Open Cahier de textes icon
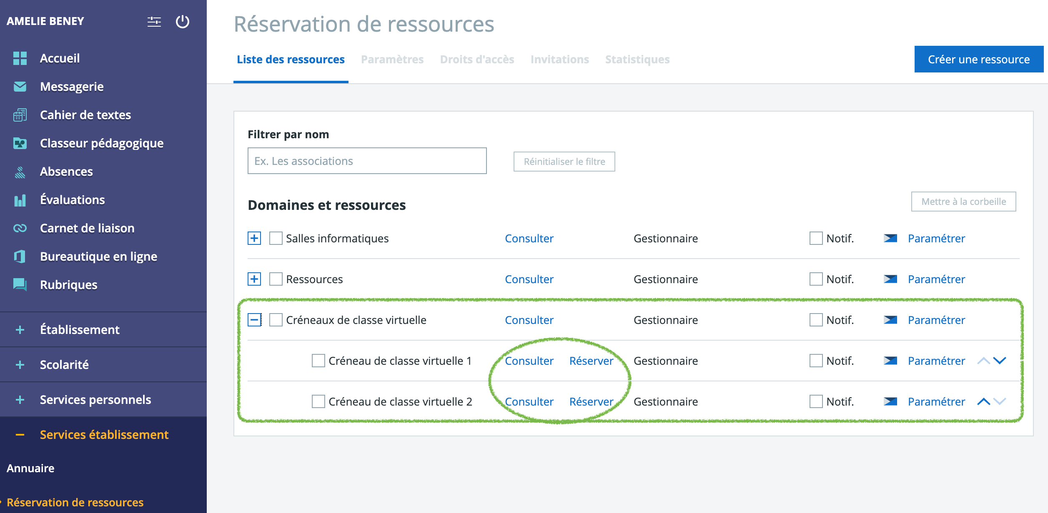1048x513 pixels. click(x=20, y=115)
